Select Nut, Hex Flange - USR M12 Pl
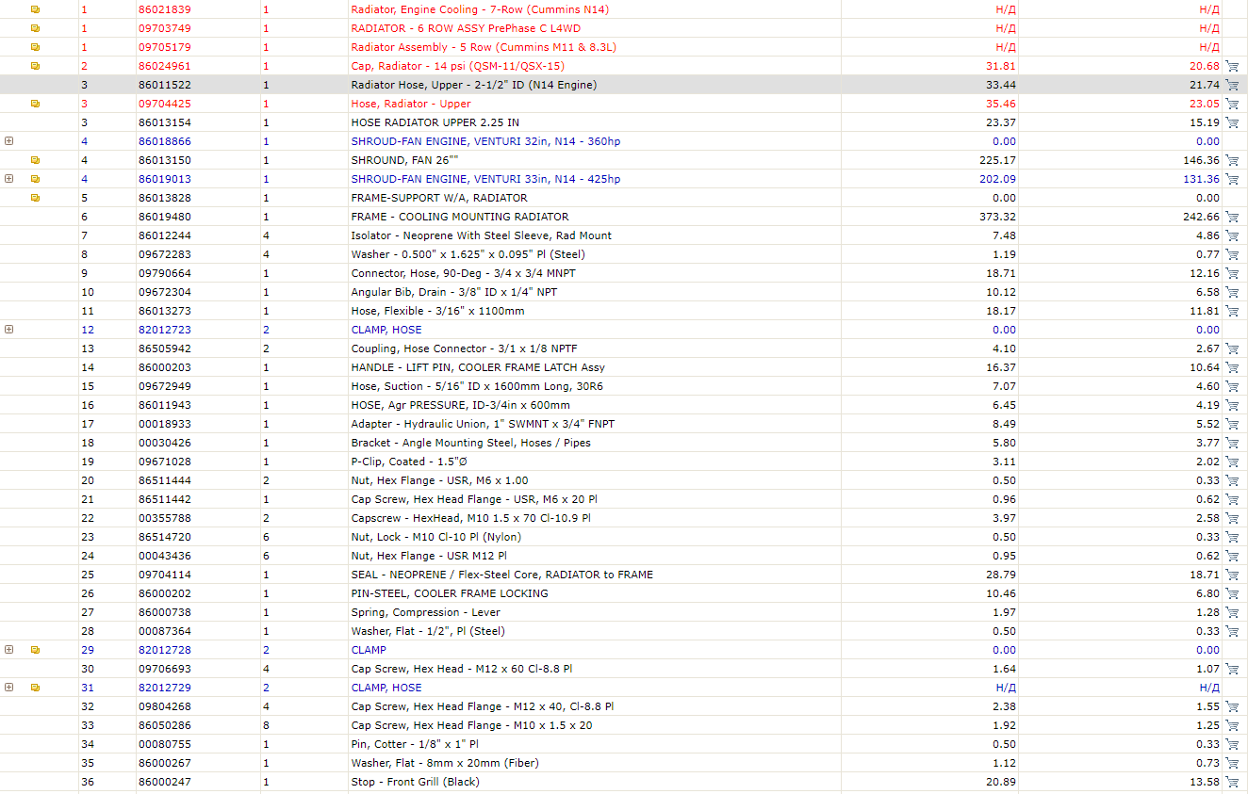 click(429, 556)
